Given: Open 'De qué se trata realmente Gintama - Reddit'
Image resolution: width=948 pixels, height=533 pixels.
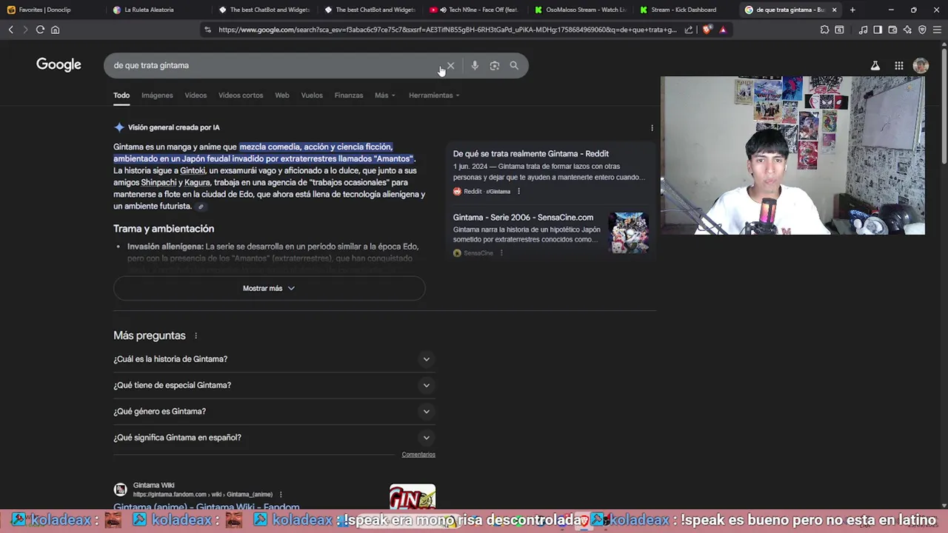Looking at the screenshot, I should 531,154.
